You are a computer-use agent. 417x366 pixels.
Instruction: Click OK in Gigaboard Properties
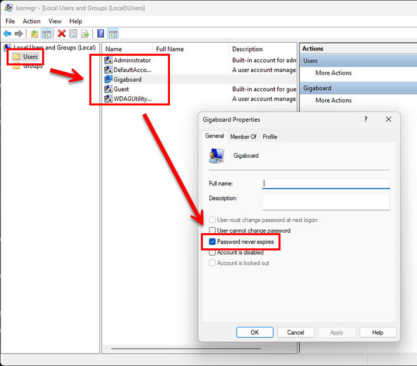255,333
